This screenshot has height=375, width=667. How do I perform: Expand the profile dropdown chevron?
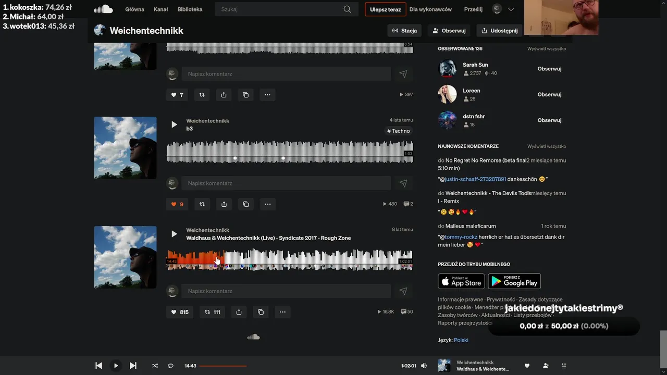coord(511,9)
